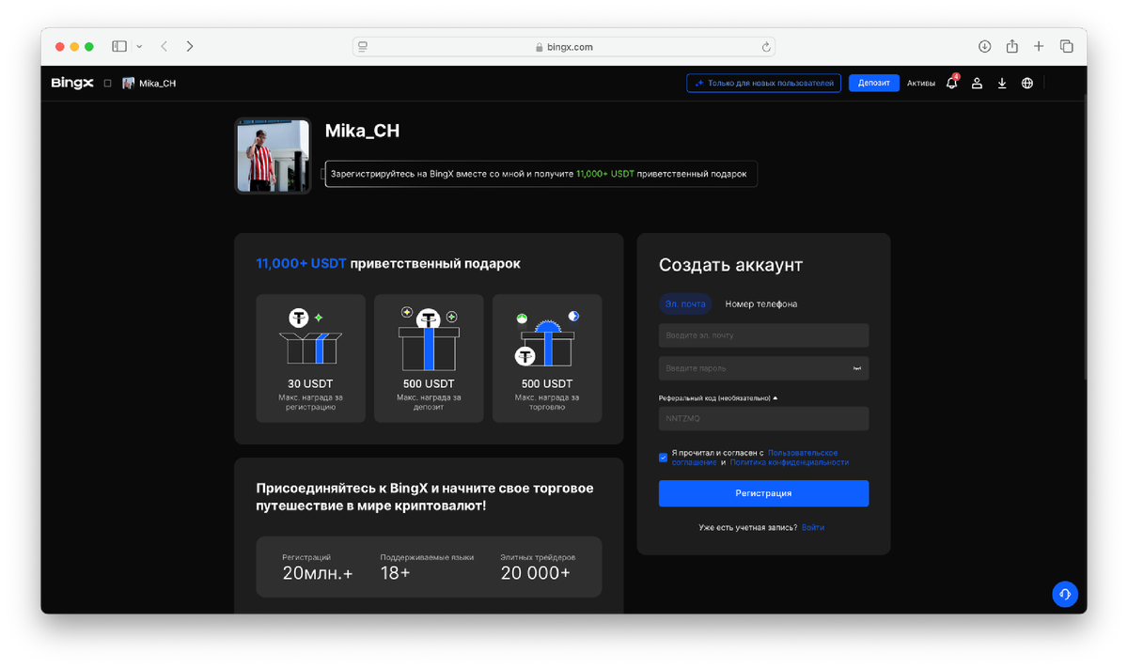Click the Зарегистрируйтесь на BingX invitation banner
The width and height of the screenshot is (1128, 668).
click(x=540, y=174)
